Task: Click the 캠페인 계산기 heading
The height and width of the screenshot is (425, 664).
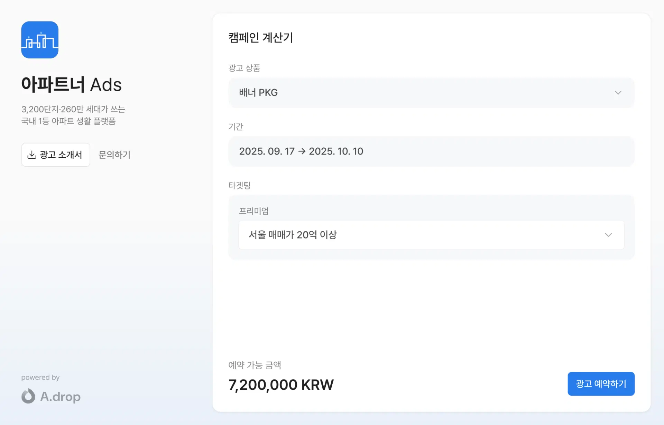Action: click(261, 37)
